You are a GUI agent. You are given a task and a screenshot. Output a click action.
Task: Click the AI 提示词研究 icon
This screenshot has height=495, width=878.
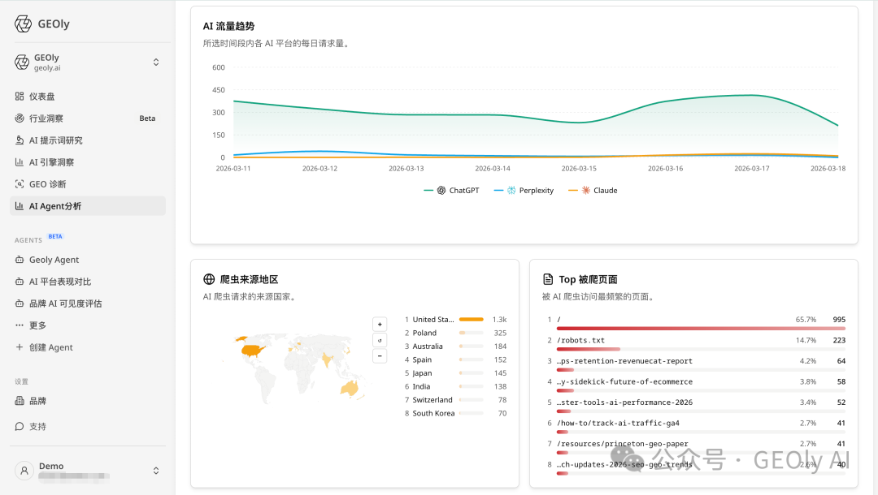click(20, 140)
